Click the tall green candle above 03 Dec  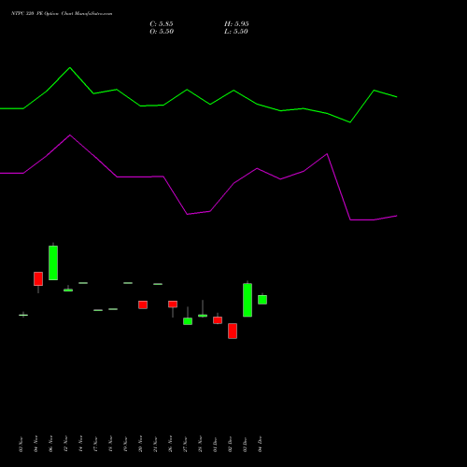[248, 300]
